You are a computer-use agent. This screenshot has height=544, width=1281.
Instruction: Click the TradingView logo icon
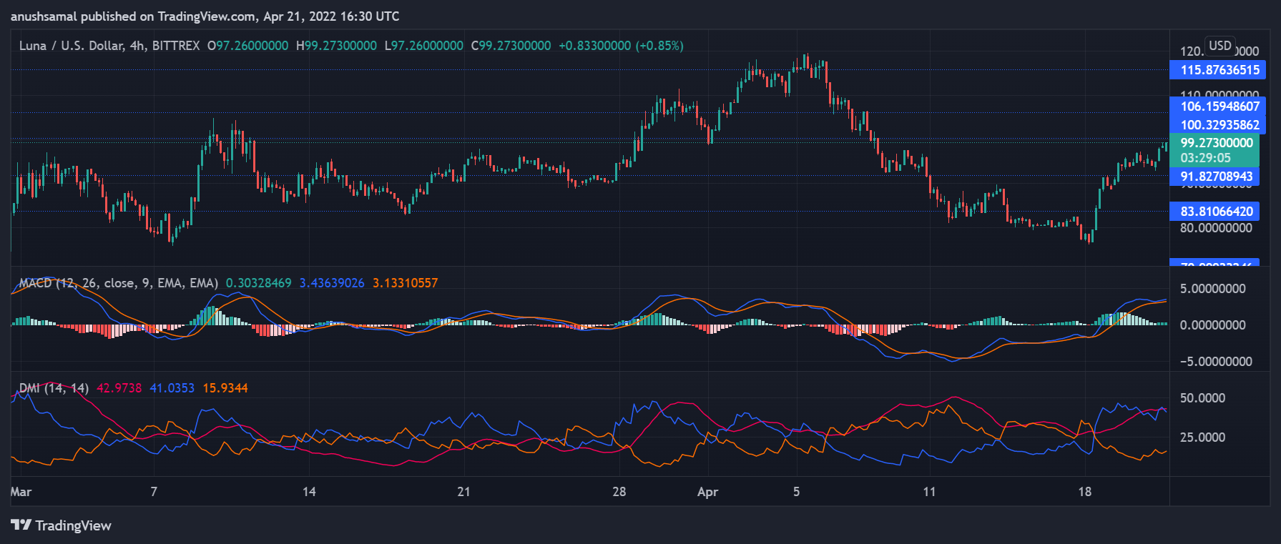point(21,525)
